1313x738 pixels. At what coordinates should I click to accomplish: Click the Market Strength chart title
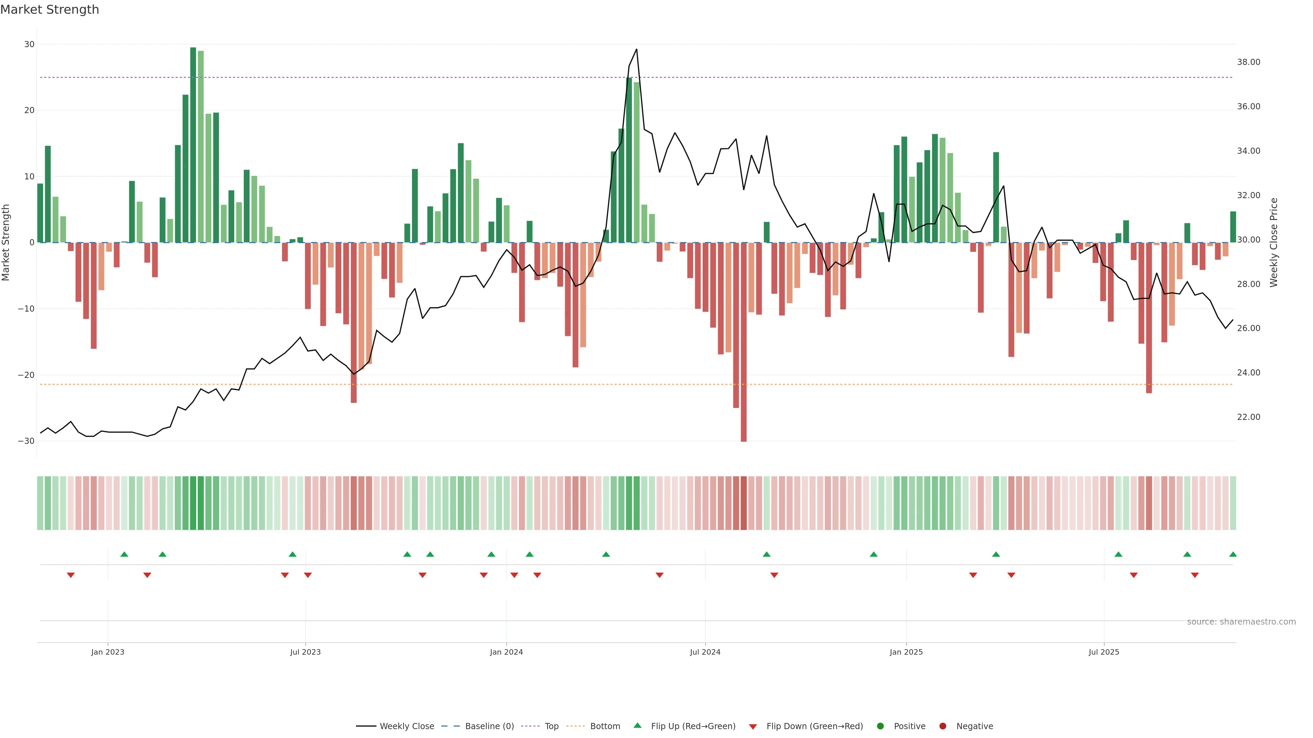tap(50, 10)
